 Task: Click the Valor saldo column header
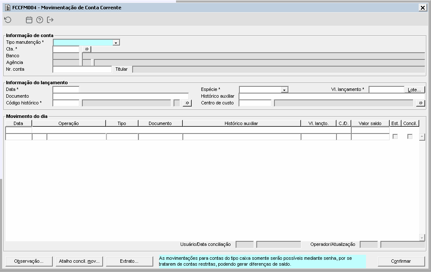click(x=370, y=123)
